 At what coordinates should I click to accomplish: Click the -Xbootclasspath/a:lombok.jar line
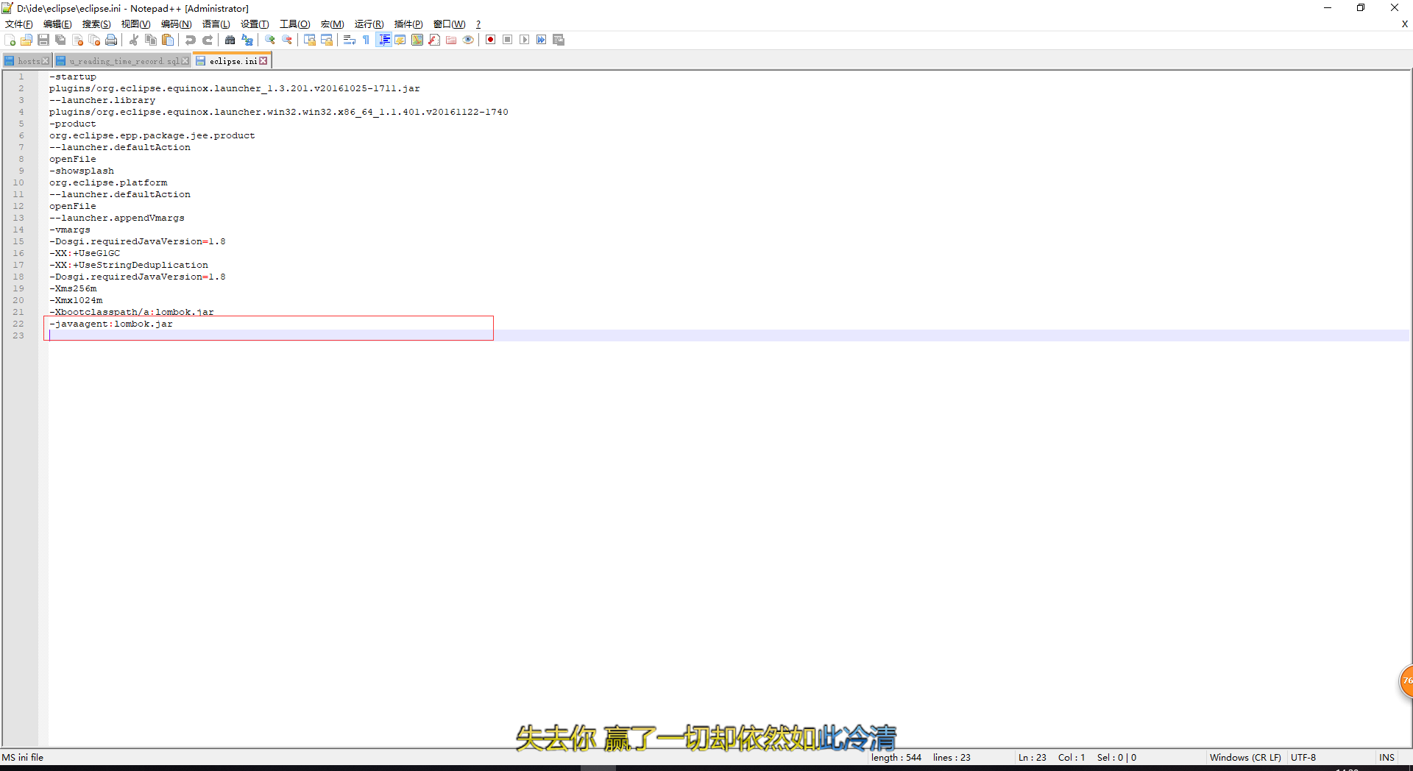click(132, 312)
